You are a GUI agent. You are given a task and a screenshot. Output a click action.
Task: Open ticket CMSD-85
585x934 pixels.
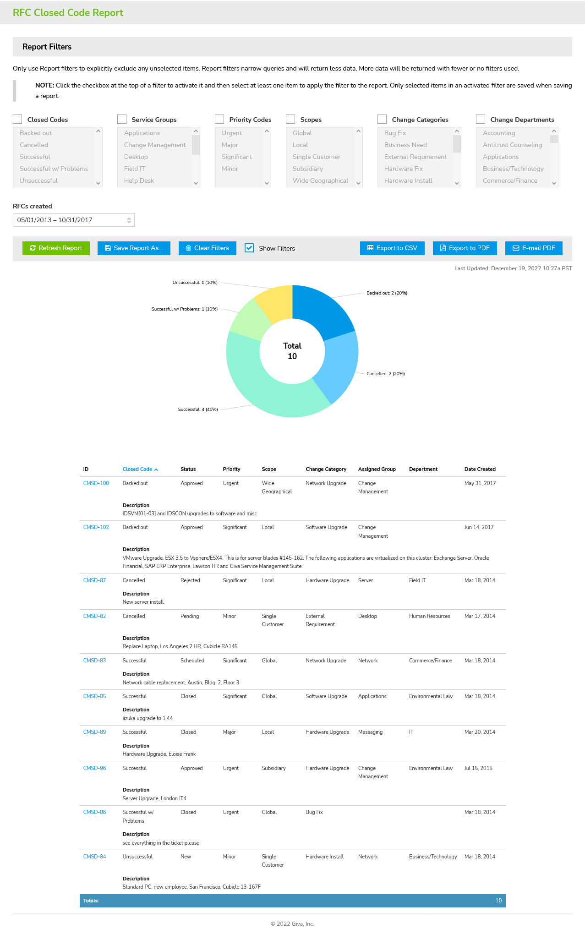pos(94,696)
